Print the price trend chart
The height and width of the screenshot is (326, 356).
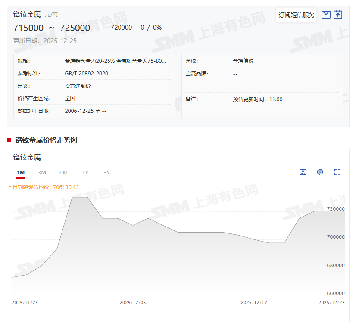pyautogui.click(x=320, y=172)
